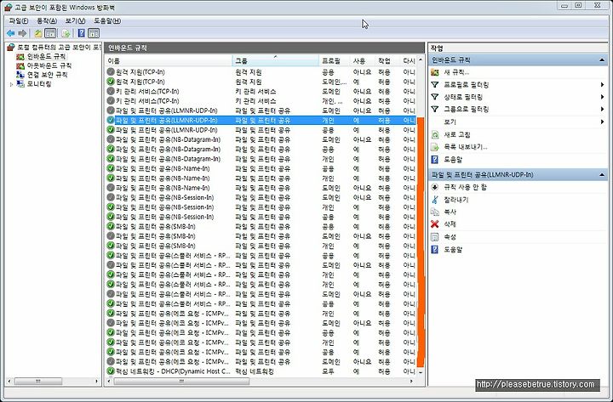Select 연결 보안 규칙 in the tree
This screenshot has width=613, height=402.
pyautogui.click(x=48, y=75)
